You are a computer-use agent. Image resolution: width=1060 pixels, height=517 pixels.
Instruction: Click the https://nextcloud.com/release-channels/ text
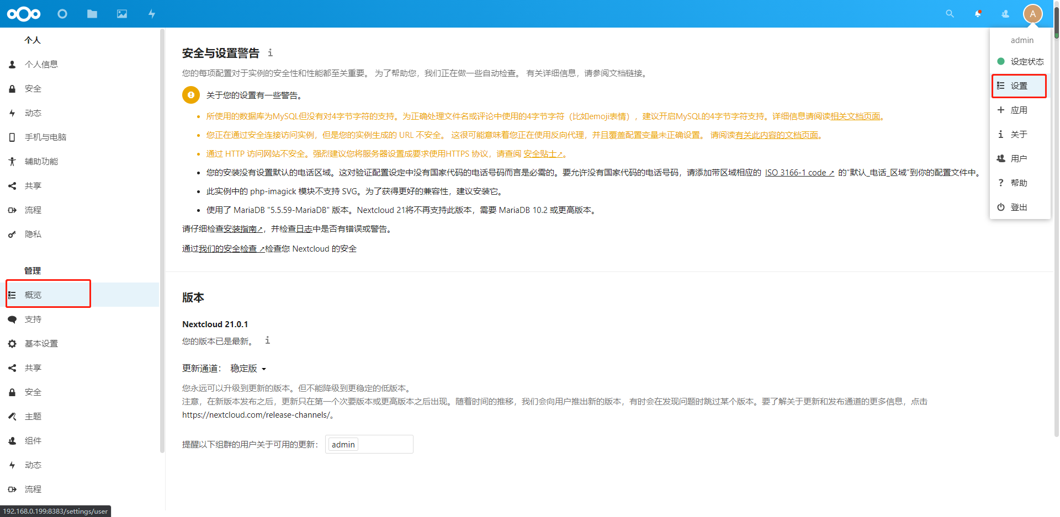pyautogui.click(x=256, y=415)
